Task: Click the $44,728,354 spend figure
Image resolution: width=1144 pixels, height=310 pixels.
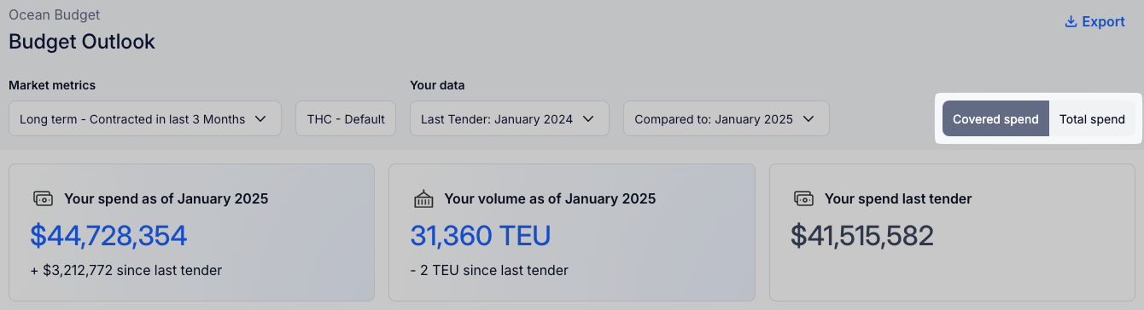Action: (108, 236)
